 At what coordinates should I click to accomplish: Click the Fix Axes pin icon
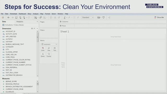tap(78, 17)
